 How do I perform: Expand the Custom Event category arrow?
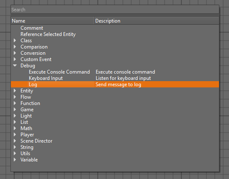coord(15,59)
